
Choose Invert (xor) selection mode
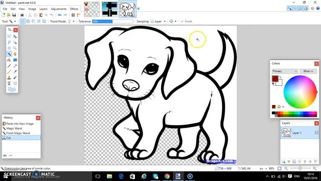point(44,21)
